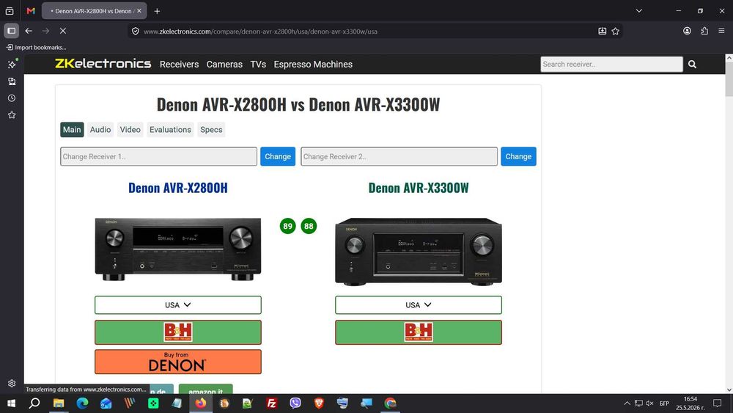The height and width of the screenshot is (413, 733).
Task: Open the sidebar toggle button in toolbar
Action: [x=11, y=31]
